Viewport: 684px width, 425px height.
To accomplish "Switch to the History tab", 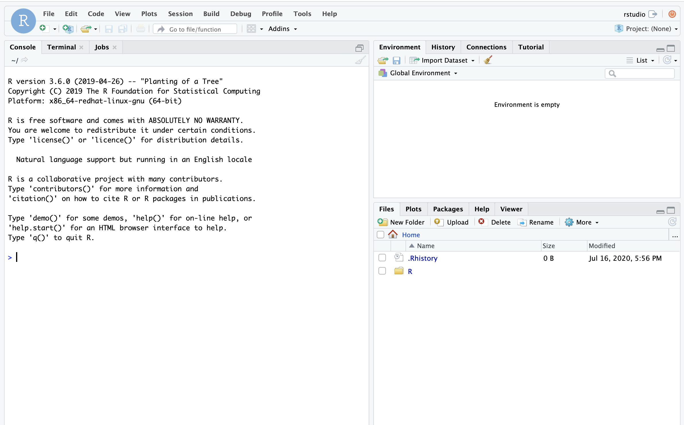I will tap(443, 47).
